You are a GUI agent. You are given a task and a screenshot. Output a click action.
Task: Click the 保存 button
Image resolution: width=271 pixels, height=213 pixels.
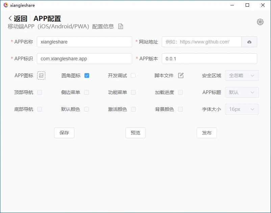pyautogui.click(x=64, y=133)
